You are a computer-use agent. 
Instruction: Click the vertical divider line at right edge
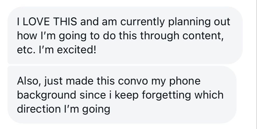(x=256, y=64)
